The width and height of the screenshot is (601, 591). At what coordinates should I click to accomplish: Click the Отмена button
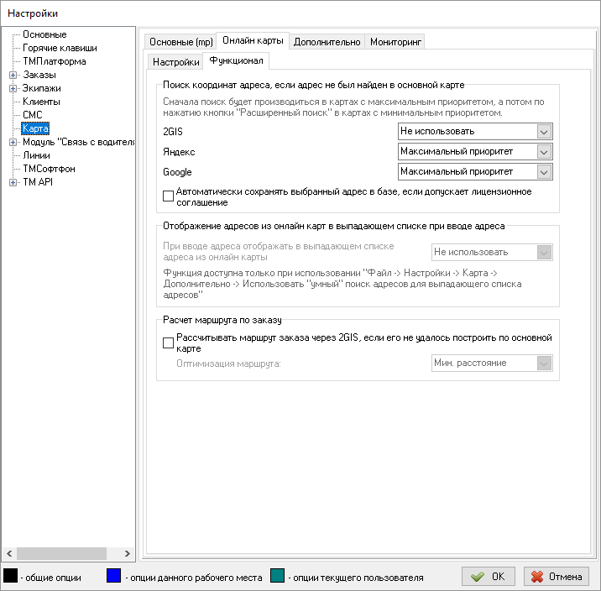tap(556, 577)
